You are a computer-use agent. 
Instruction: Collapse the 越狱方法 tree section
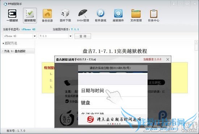pos(3,43)
